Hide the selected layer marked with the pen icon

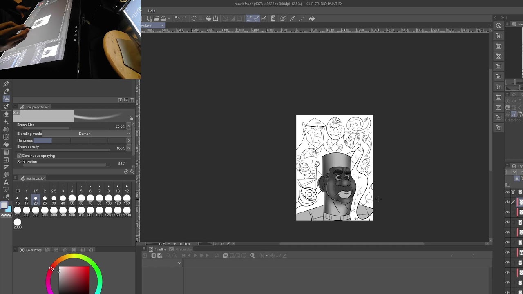507,202
